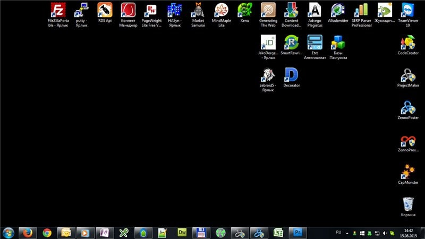Viewport: 425px width, 239px height.
Task: Open the taskbar clock showing 14:42
Action: coord(408,233)
